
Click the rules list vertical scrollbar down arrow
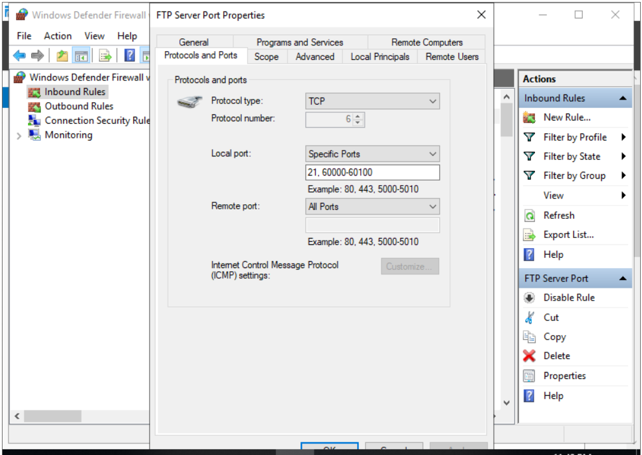click(506, 403)
